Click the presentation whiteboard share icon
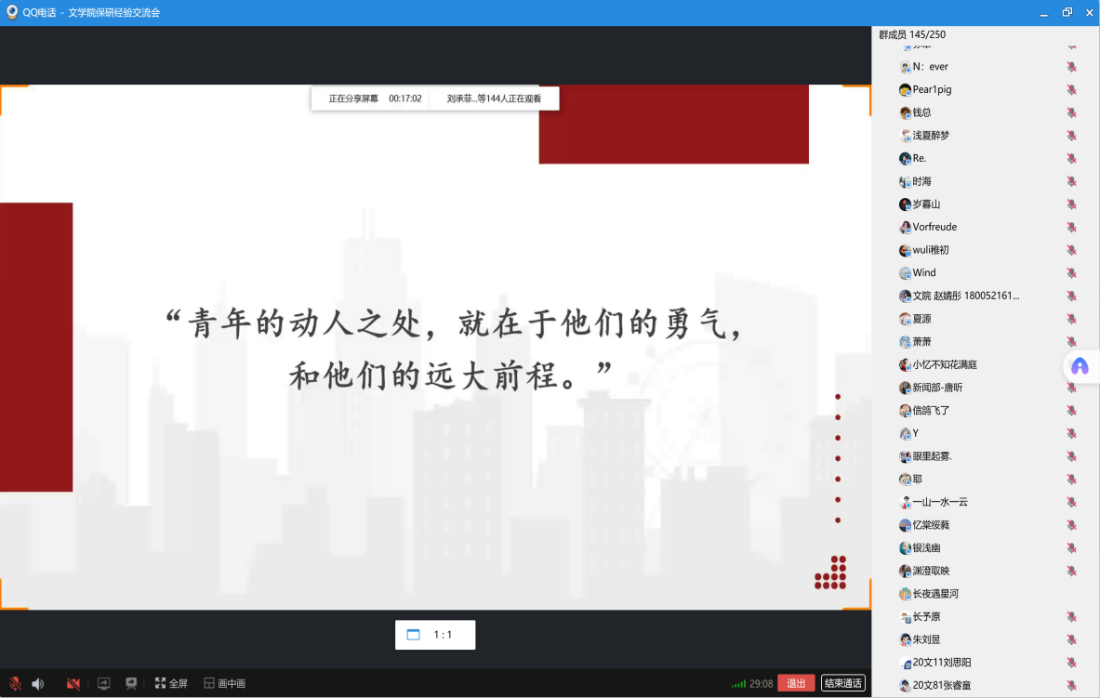Viewport: 1100px width, 698px height. (131, 683)
